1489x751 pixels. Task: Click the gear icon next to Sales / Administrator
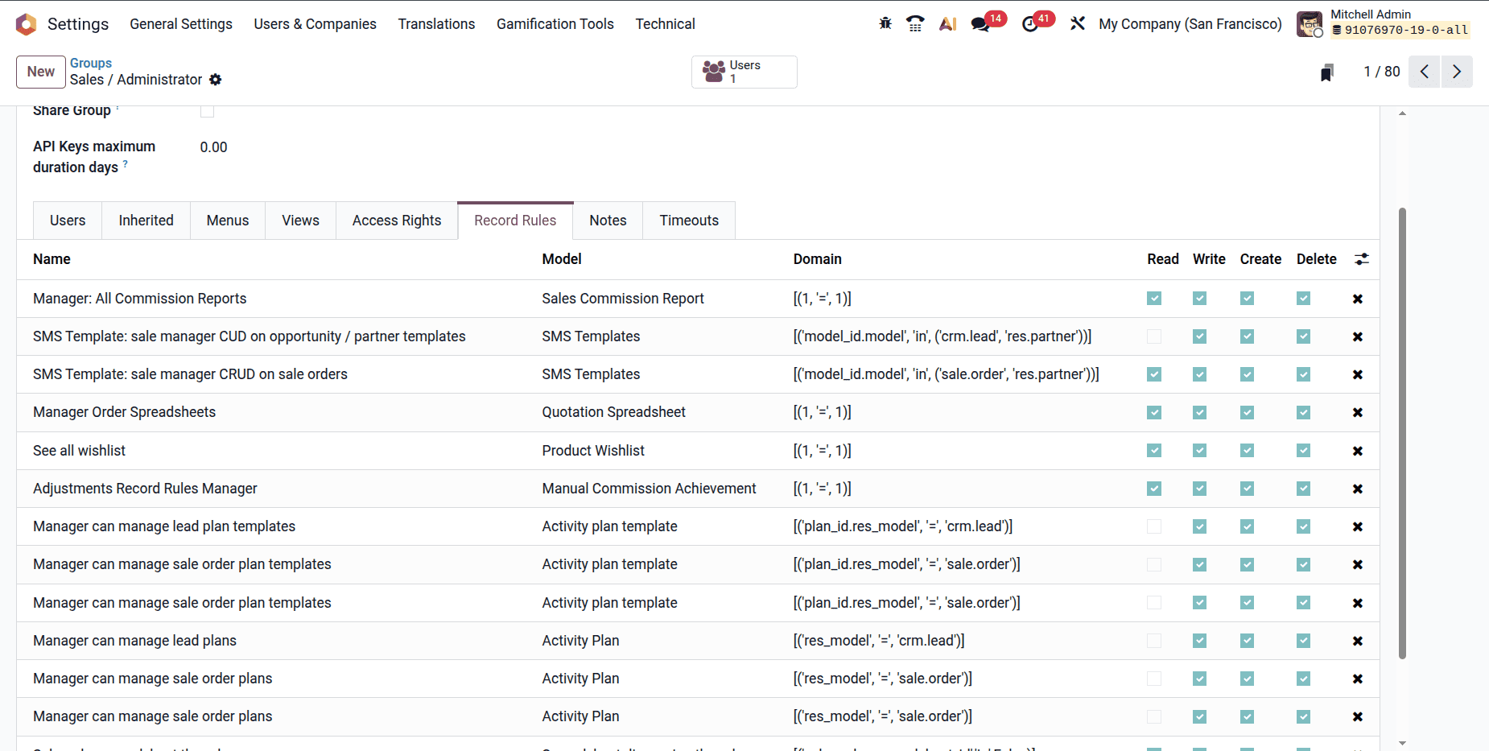click(216, 80)
